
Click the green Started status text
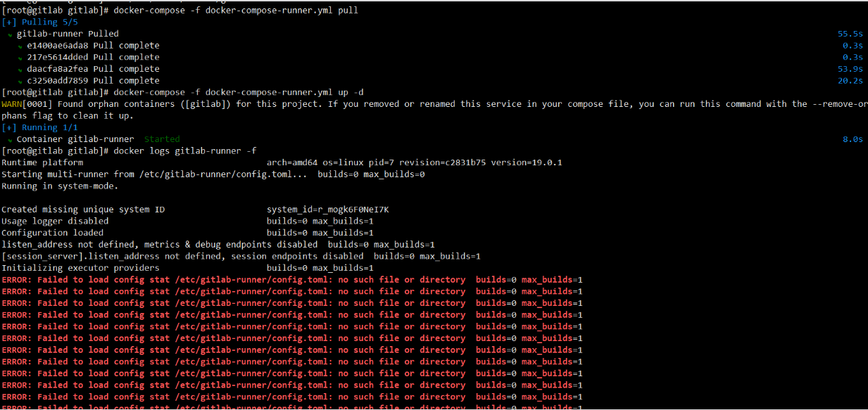(x=162, y=139)
